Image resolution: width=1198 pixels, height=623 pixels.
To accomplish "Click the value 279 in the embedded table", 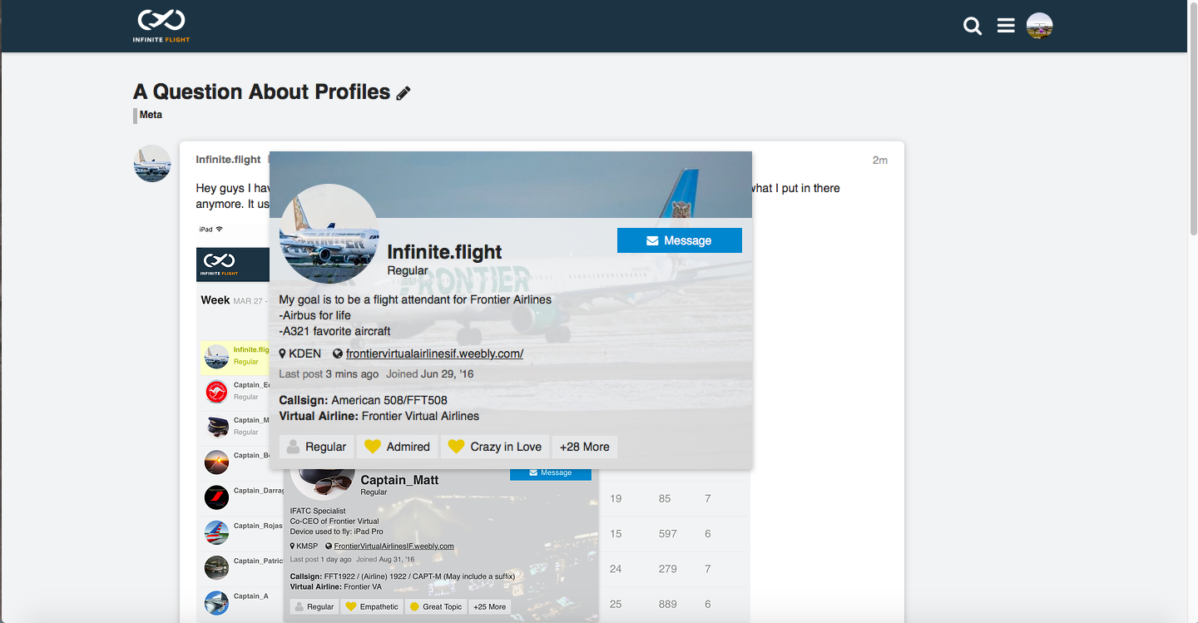I will click(x=668, y=569).
